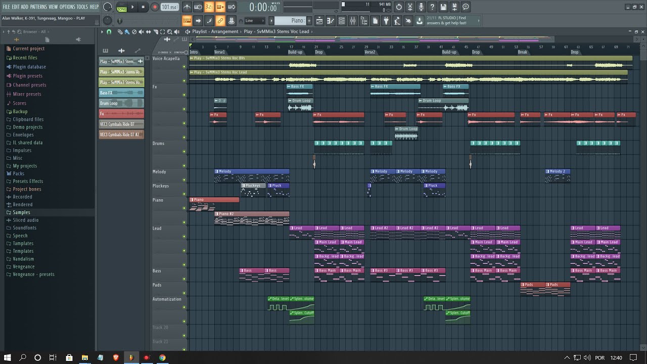Open the Chrome icon in taskbar
This screenshot has height=364, width=647.
(x=162, y=357)
